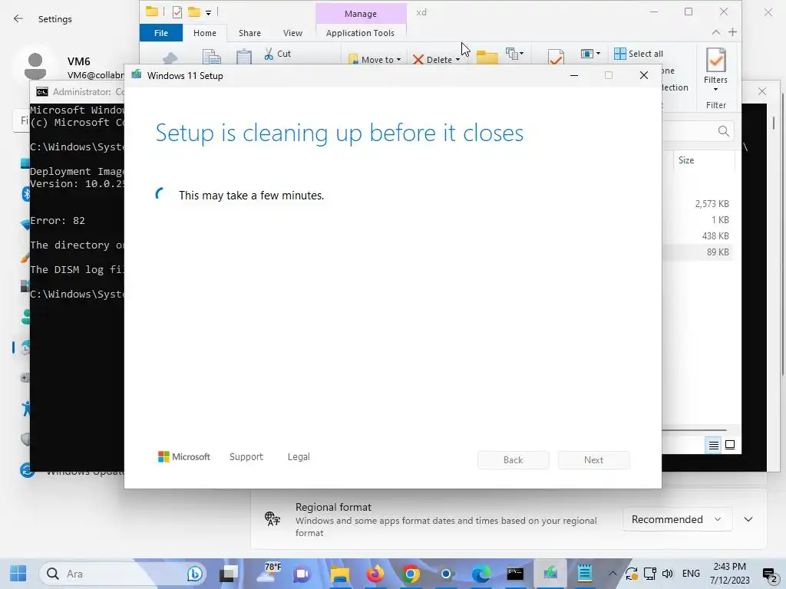This screenshot has height=589, width=786.
Task: Open the notification center icon
Action: click(x=769, y=574)
